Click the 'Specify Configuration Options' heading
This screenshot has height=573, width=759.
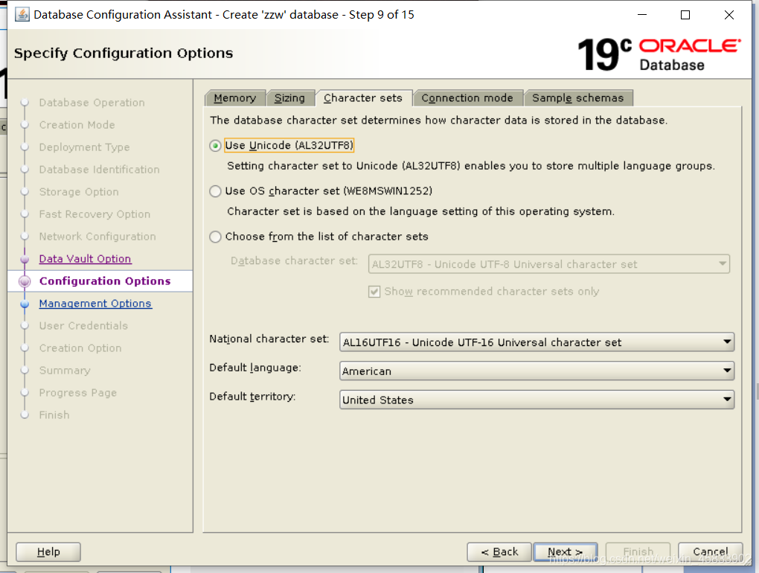coord(124,53)
